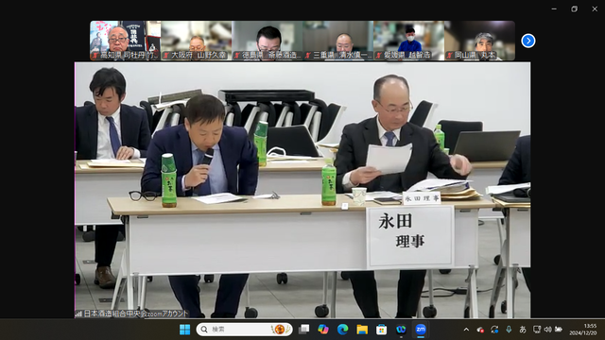
Task: Click the 日本酒造組合中央会 zoom account name label
Action: [132, 314]
